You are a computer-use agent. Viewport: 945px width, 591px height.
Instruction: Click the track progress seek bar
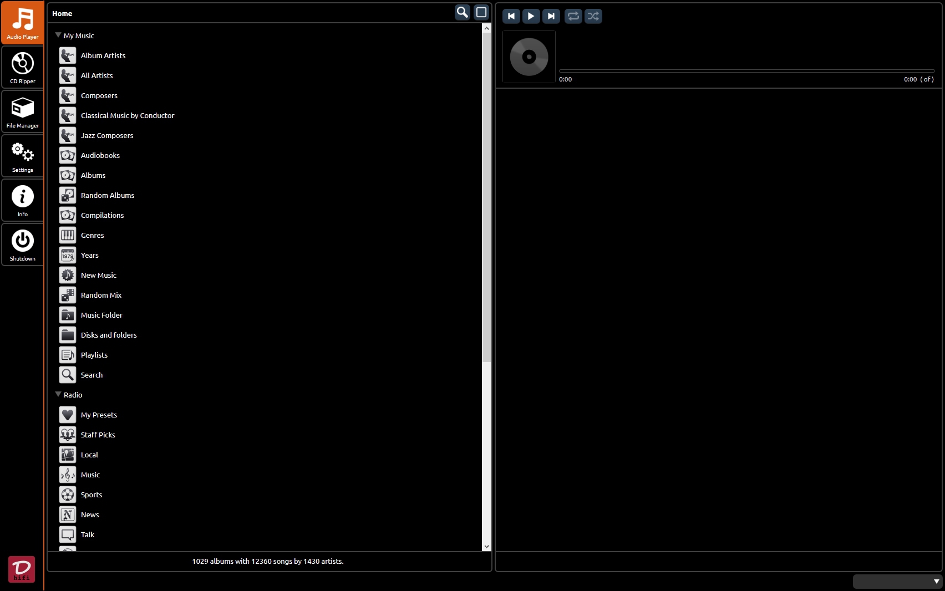tap(746, 71)
